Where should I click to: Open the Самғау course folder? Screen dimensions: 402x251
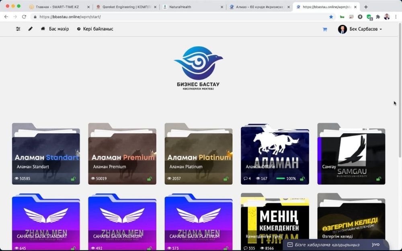pos(351,154)
